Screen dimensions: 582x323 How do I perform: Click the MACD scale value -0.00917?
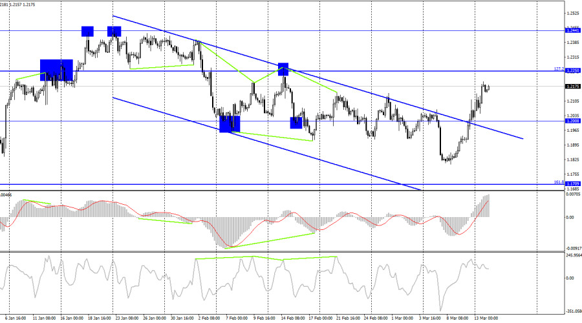[574, 248]
